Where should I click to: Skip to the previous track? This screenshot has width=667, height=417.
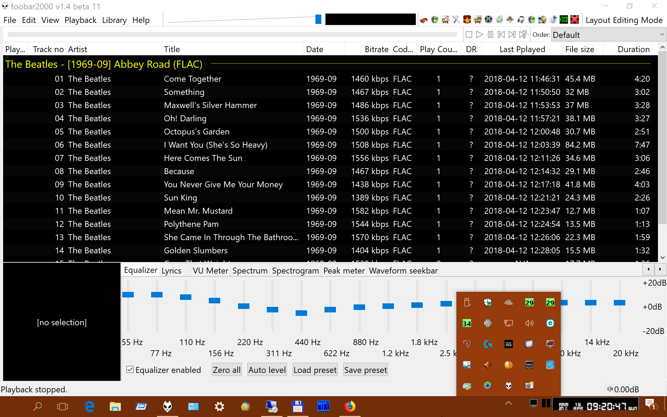[x=501, y=34]
